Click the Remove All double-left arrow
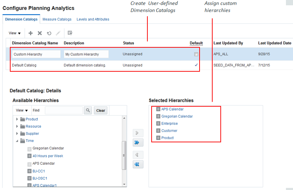The image size is (293, 190). 138,164
